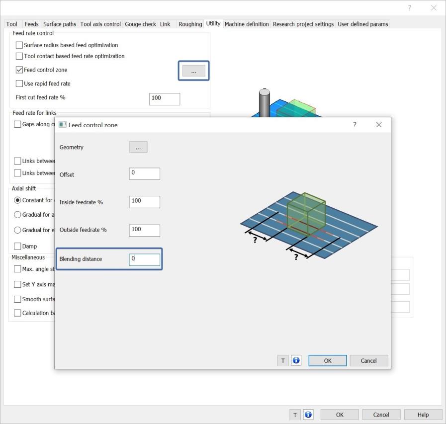
Task: Toggle Max. angle step checkbox
Action: click(x=17, y=269)
